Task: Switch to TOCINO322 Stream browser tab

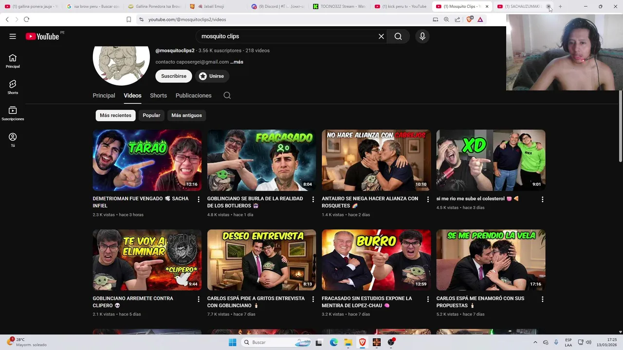Action: point(339,6)
